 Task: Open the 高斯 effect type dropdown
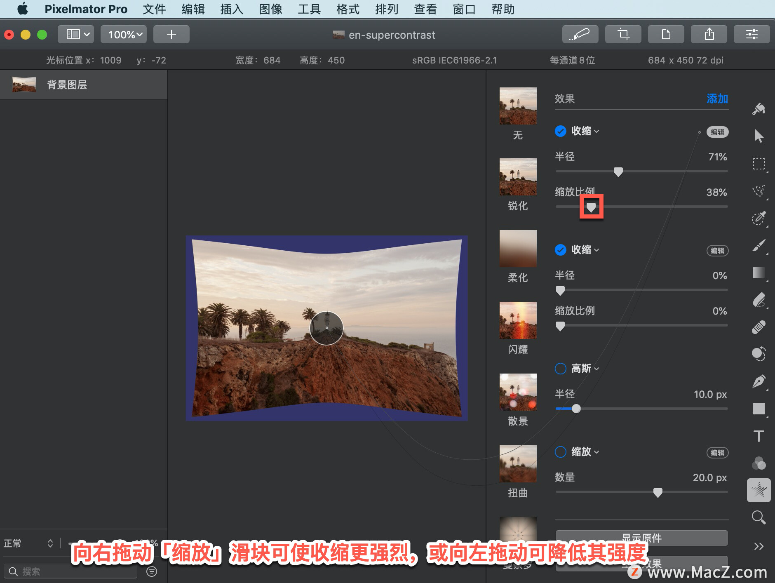[585, 369]
